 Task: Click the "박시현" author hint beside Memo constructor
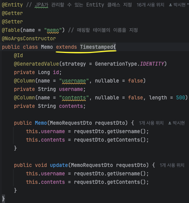pyautogui.click(x=179, y=123)
